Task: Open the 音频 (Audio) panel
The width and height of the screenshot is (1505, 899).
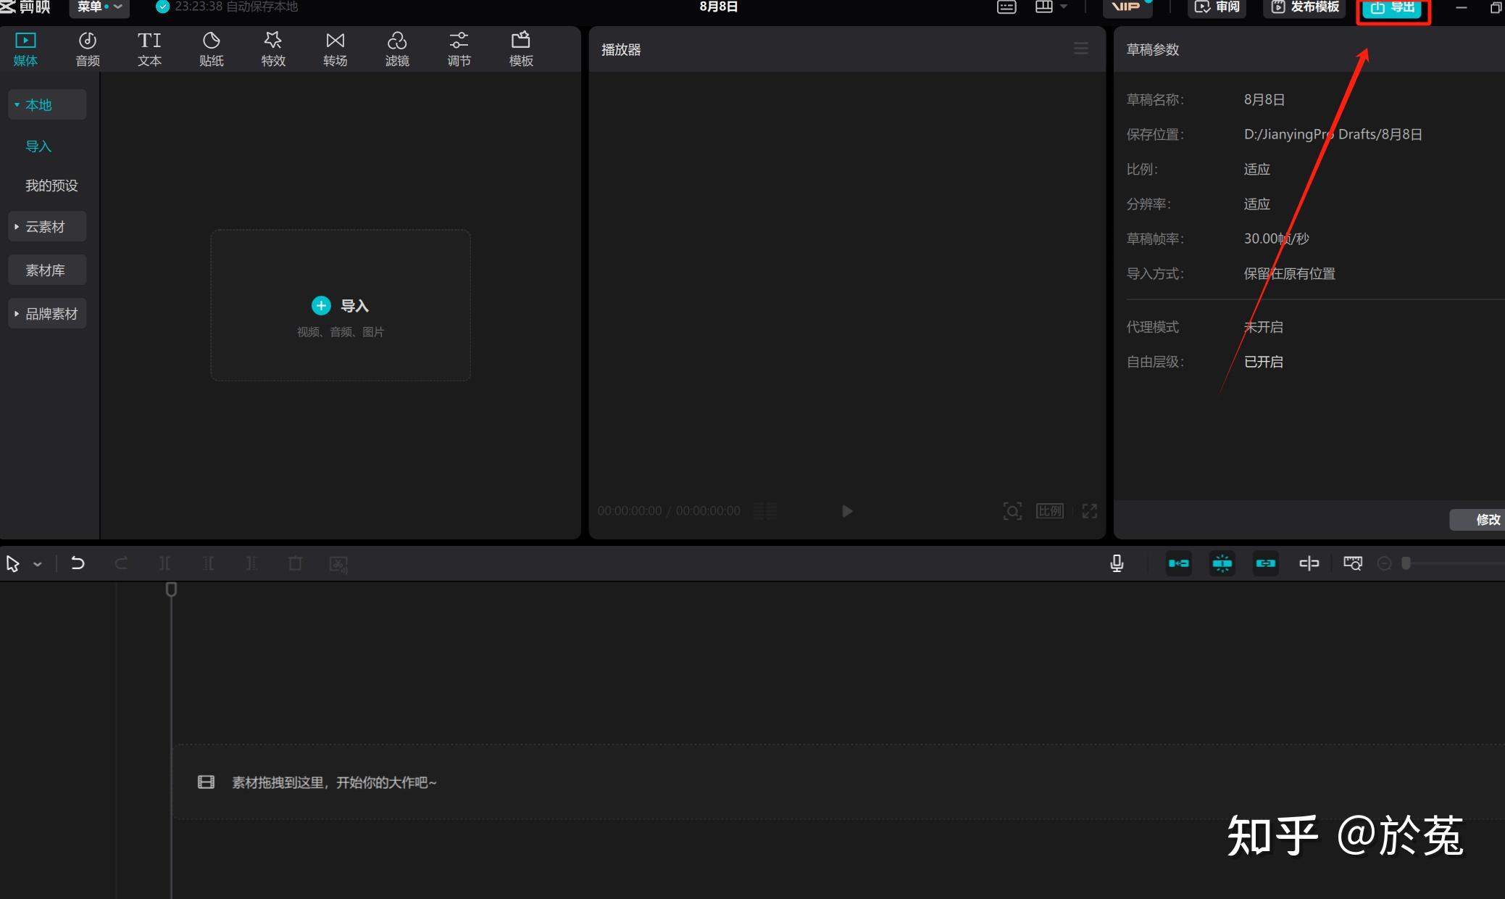Action: [x=87, y=48]
